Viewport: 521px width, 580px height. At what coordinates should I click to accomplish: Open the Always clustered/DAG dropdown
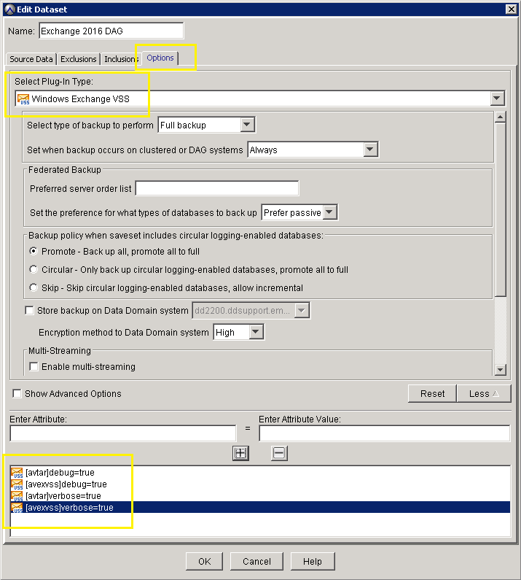[x=370, y=150]
